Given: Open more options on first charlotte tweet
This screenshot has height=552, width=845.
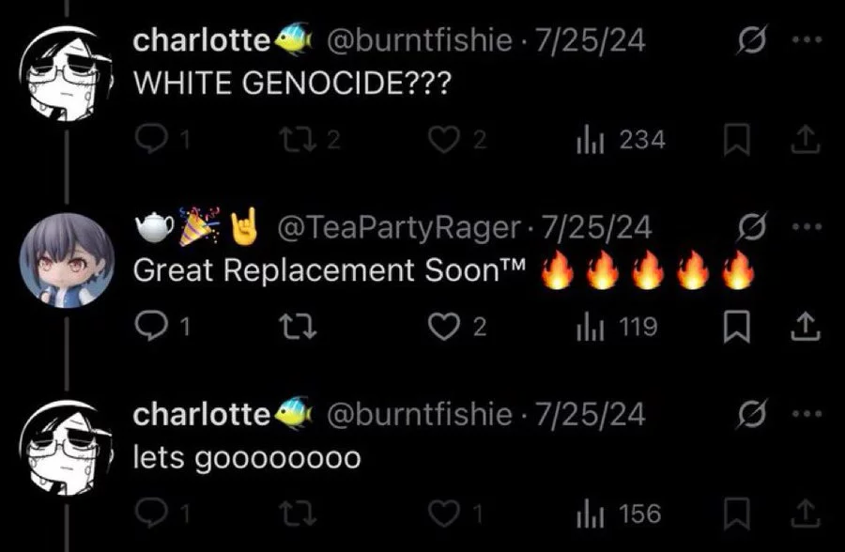Looking at the screenshot, I should tap(807, 38).
